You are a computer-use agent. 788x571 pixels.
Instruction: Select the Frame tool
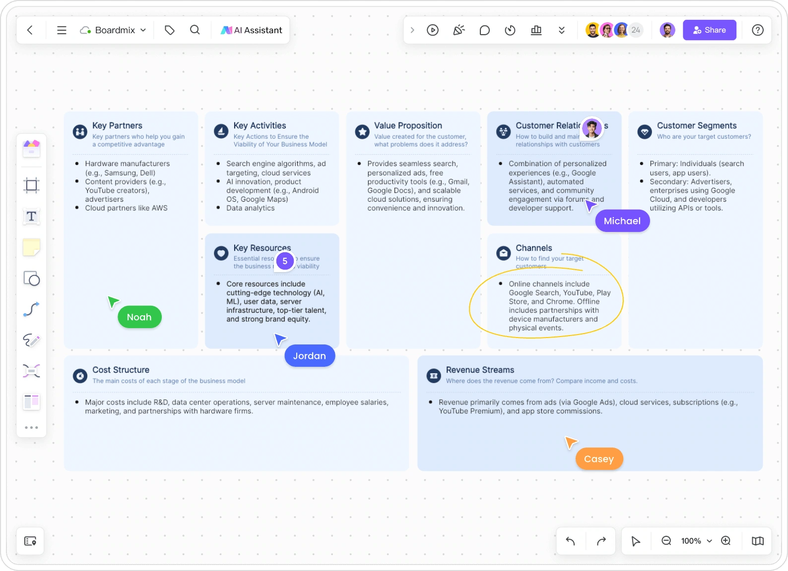pyautogui.click(x=31, y=185)
